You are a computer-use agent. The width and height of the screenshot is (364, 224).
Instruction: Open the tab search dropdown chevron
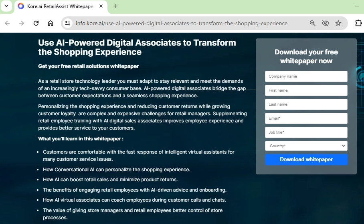pyautogui.click(x=6, y=6)
